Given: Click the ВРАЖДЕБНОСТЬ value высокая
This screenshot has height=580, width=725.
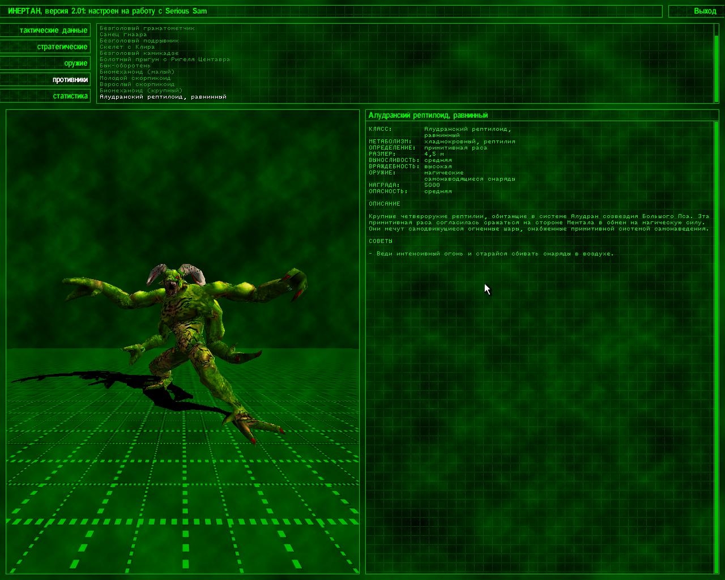Looking at the screenshot, I should coord(438,166).
